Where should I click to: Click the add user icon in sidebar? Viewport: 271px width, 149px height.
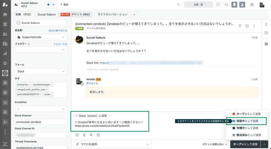point(5,122)
